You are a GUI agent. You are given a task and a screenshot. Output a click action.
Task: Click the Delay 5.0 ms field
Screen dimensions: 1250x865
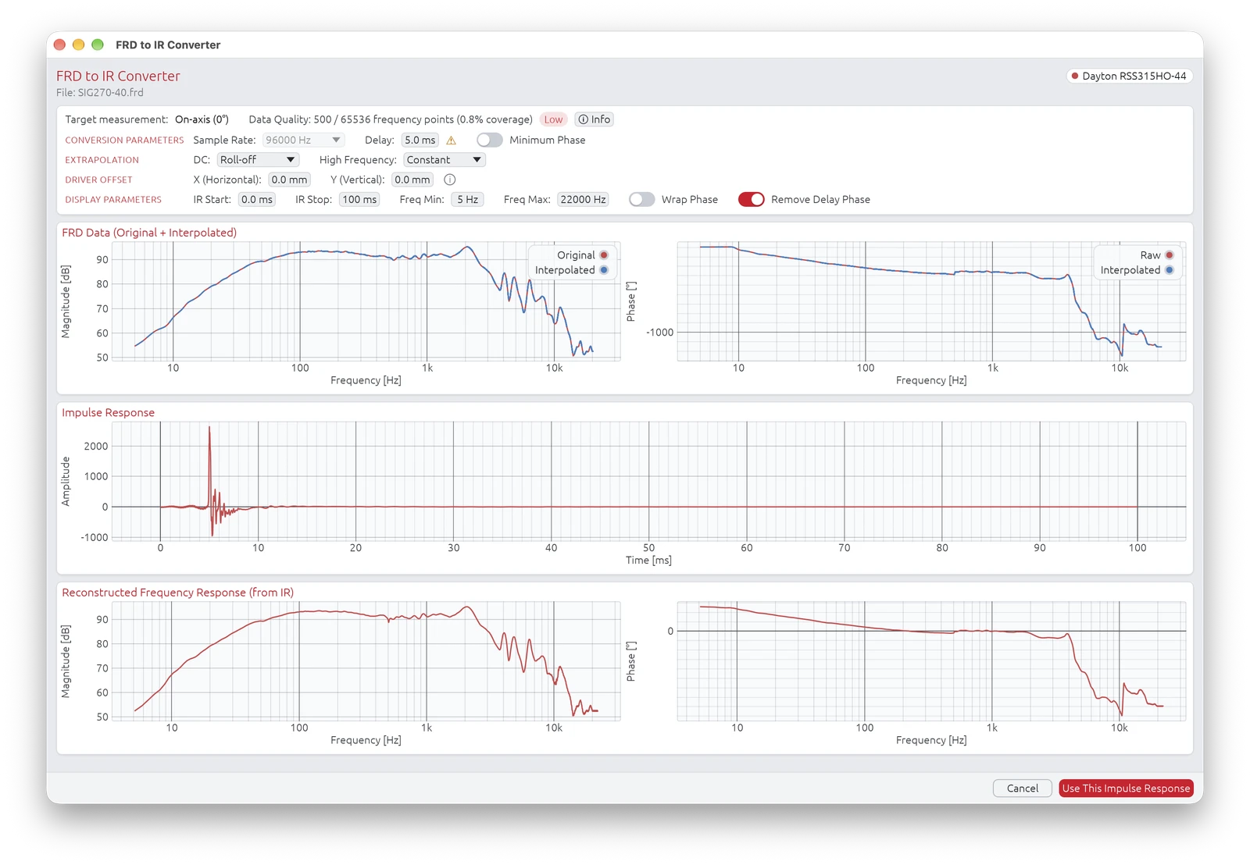coord(420,141)
